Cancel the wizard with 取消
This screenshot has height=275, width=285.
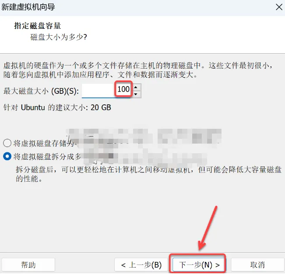(x=257, y=265)
